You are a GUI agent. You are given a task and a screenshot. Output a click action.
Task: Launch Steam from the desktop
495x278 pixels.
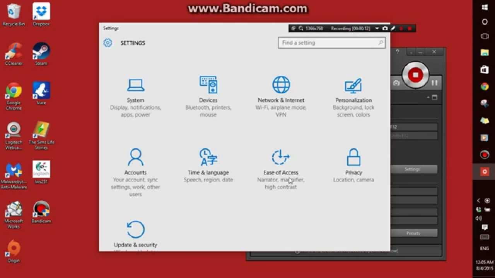pos(41,54)
